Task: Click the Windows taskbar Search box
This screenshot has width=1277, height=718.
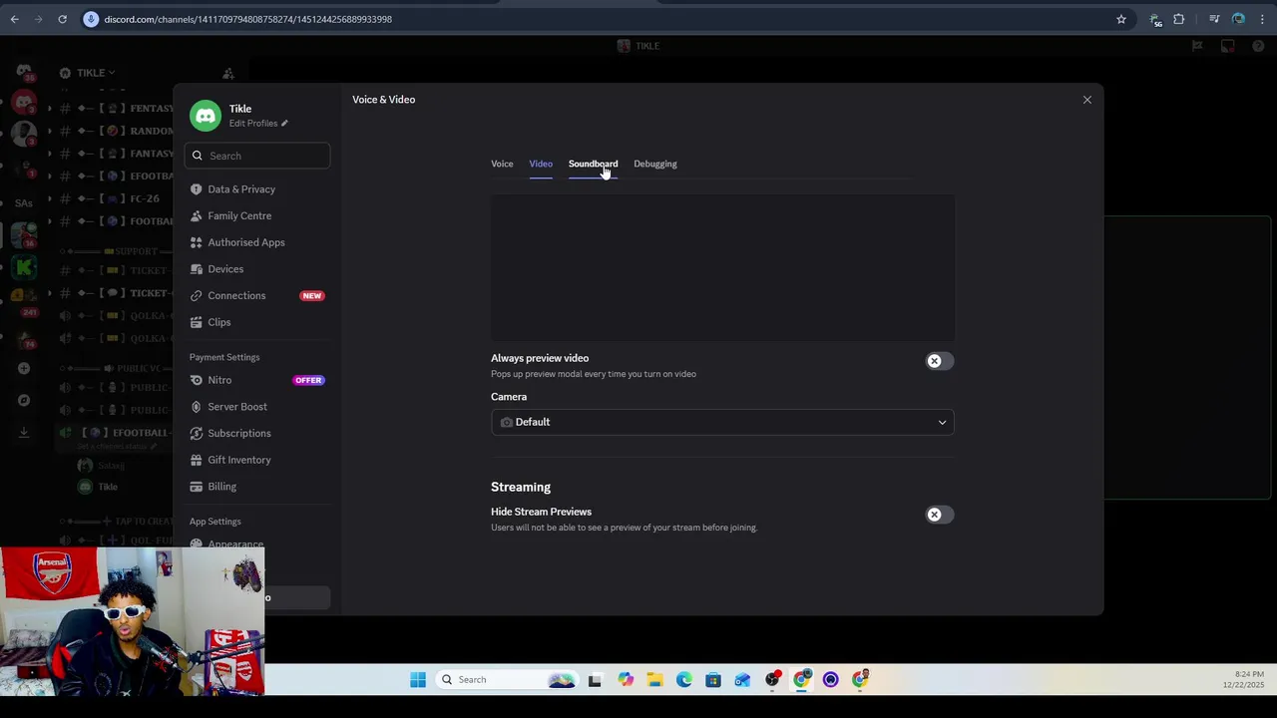Action: point(509,680)
